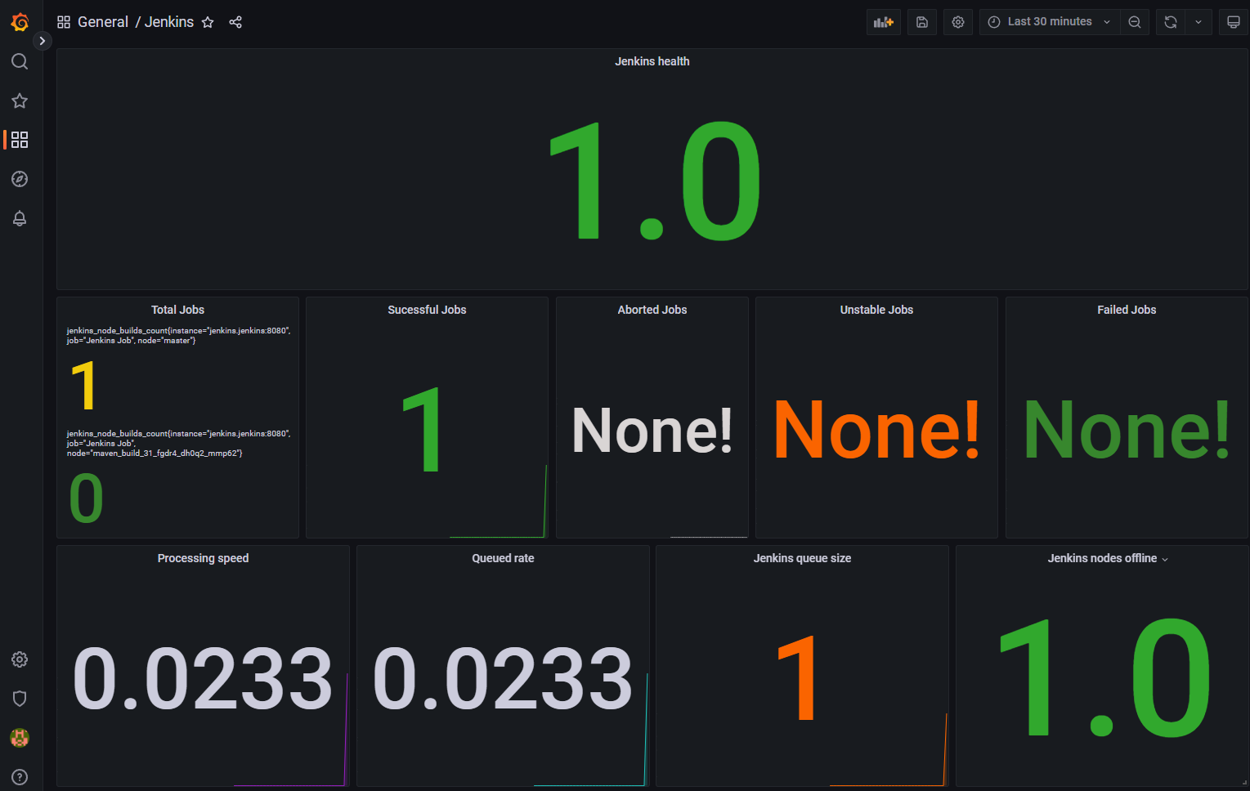
Task: Click the maven_build_31 node series label
Action: tap(178, 443)
